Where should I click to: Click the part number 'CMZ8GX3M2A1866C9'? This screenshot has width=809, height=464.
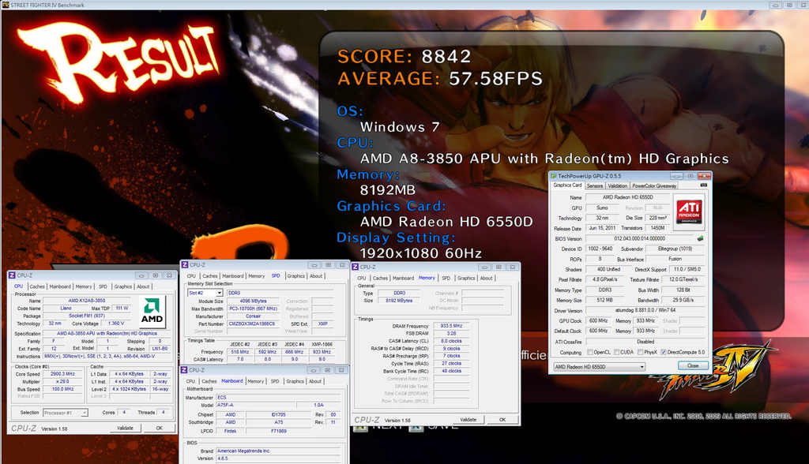pos(252,324)
